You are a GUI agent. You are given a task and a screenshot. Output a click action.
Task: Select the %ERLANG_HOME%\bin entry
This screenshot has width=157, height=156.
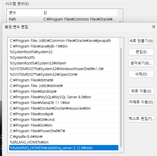point(63,142)
